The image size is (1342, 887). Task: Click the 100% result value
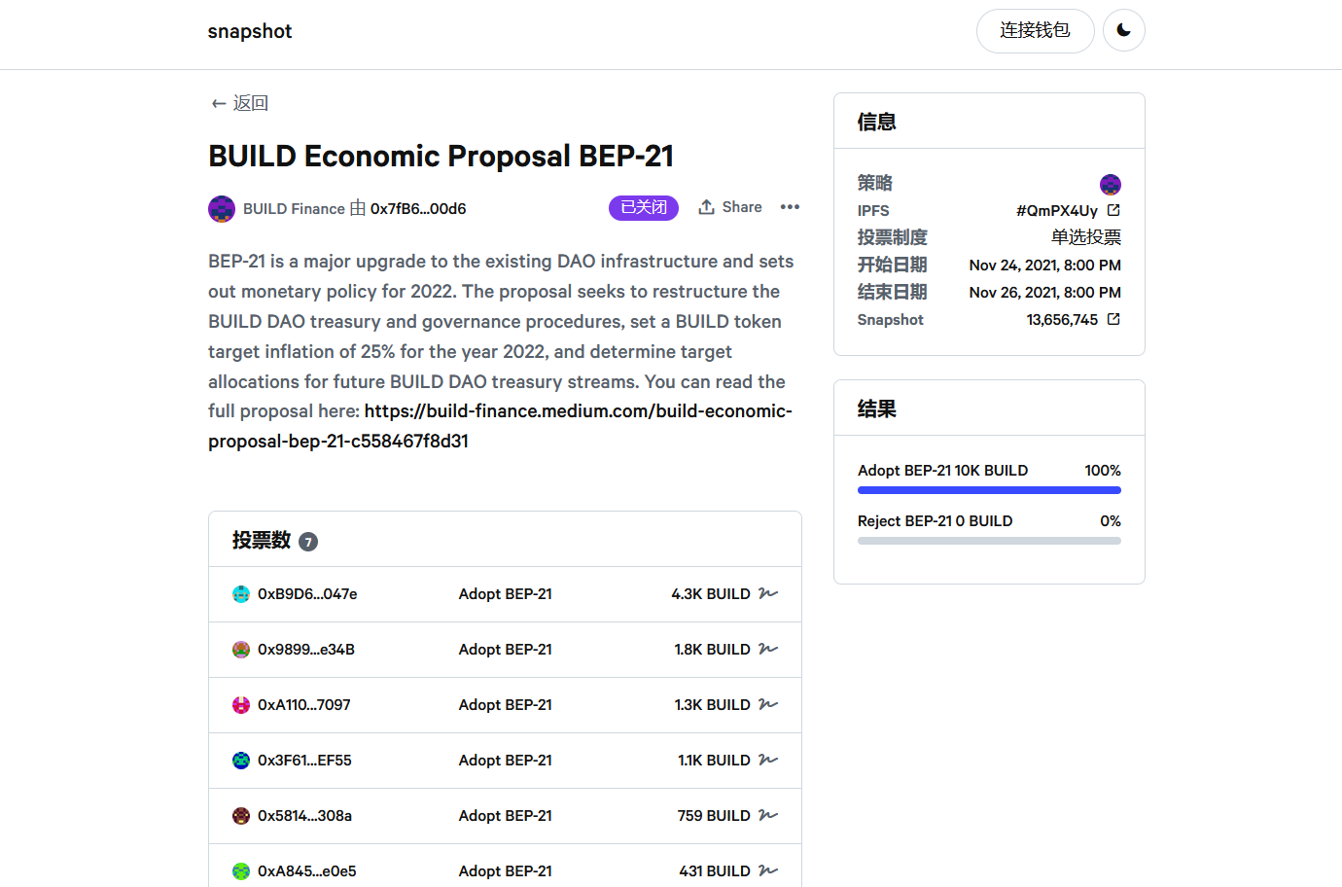1103,471
